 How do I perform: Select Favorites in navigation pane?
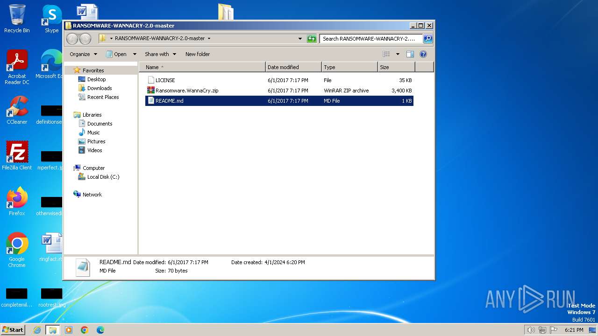(93, 70)
